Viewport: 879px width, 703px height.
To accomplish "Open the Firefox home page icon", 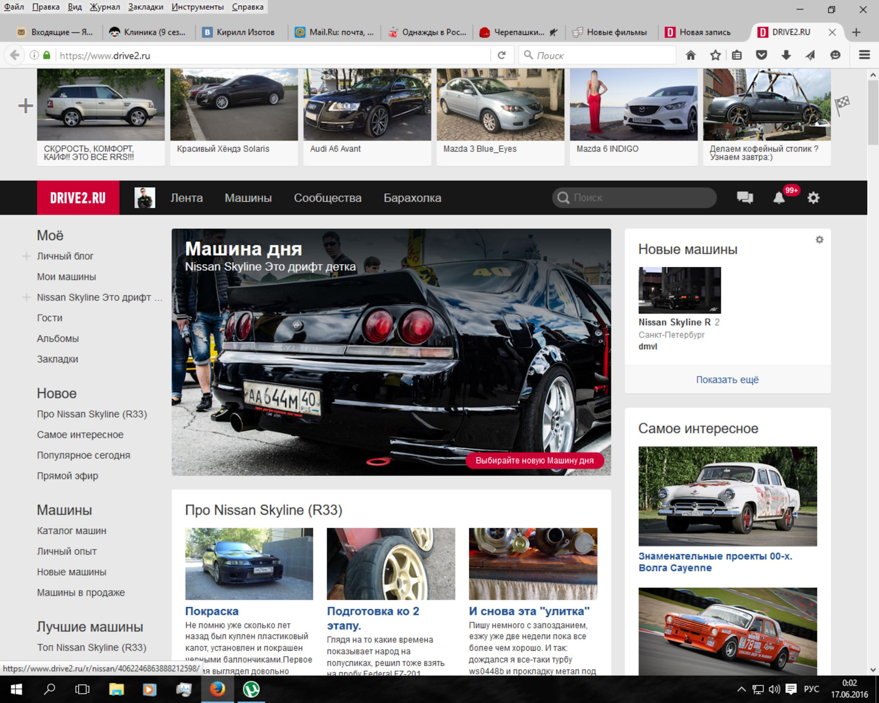I will click(x=691, y=55).
